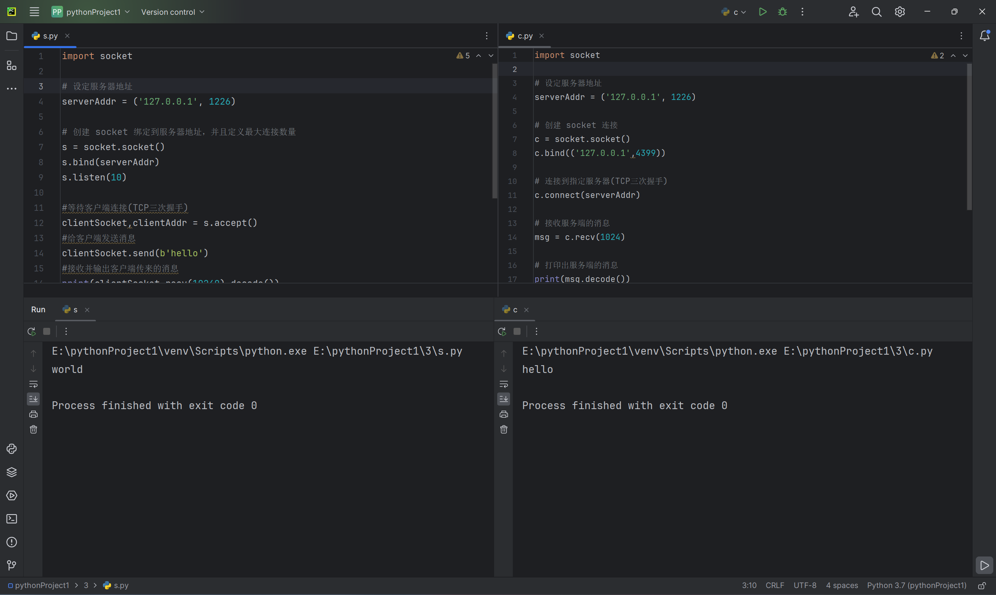
Task: Show more tool windows ellipsis in left sidebar
Action: 12,89
